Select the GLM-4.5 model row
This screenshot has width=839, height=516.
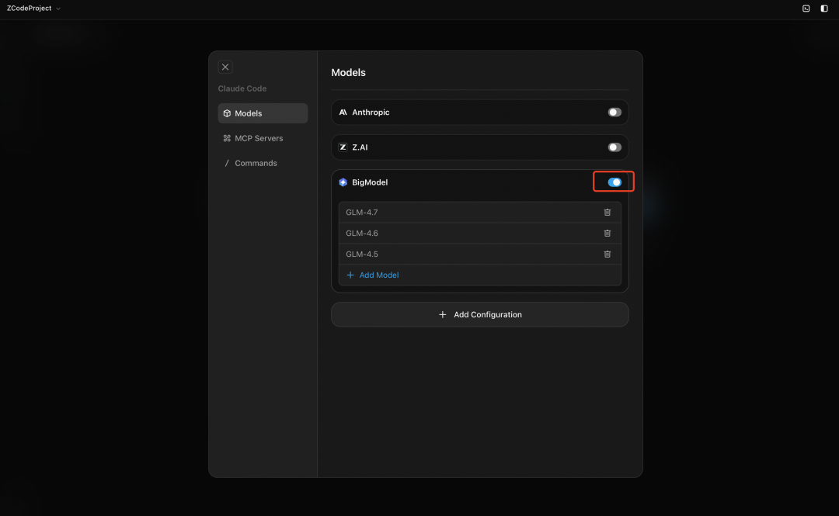(x=480, y=254)
